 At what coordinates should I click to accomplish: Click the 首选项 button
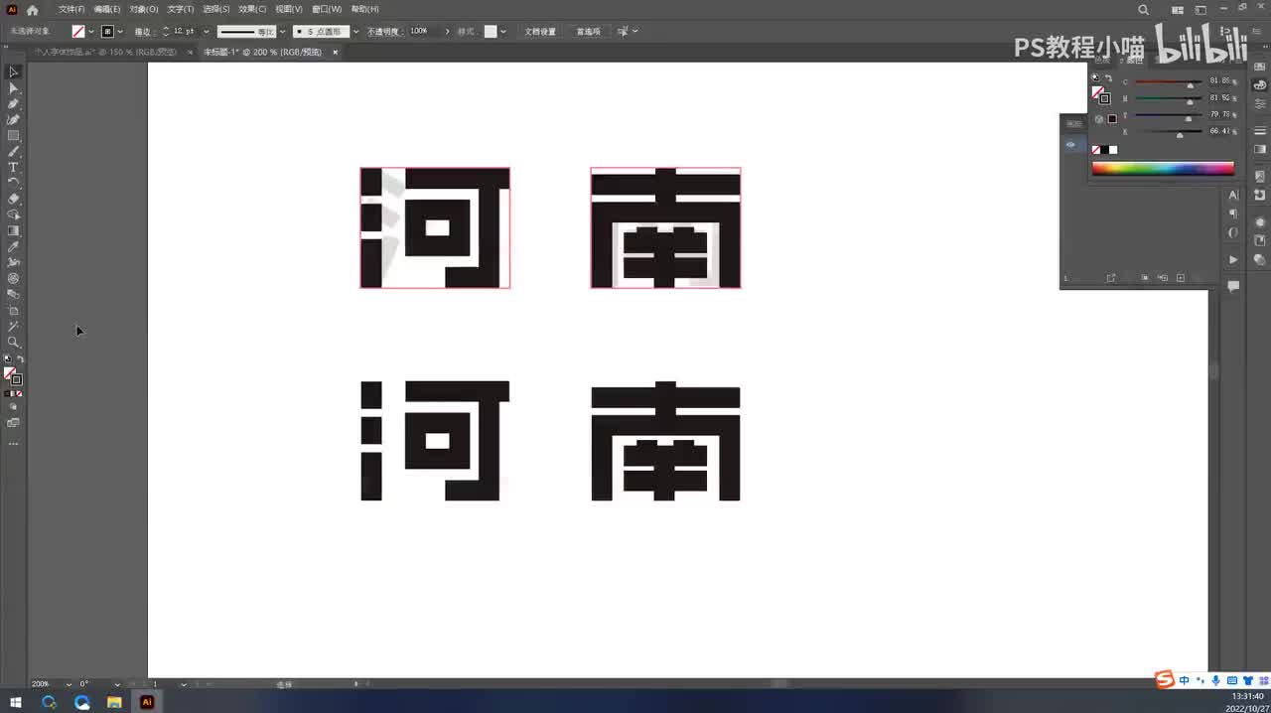[588, 32]
